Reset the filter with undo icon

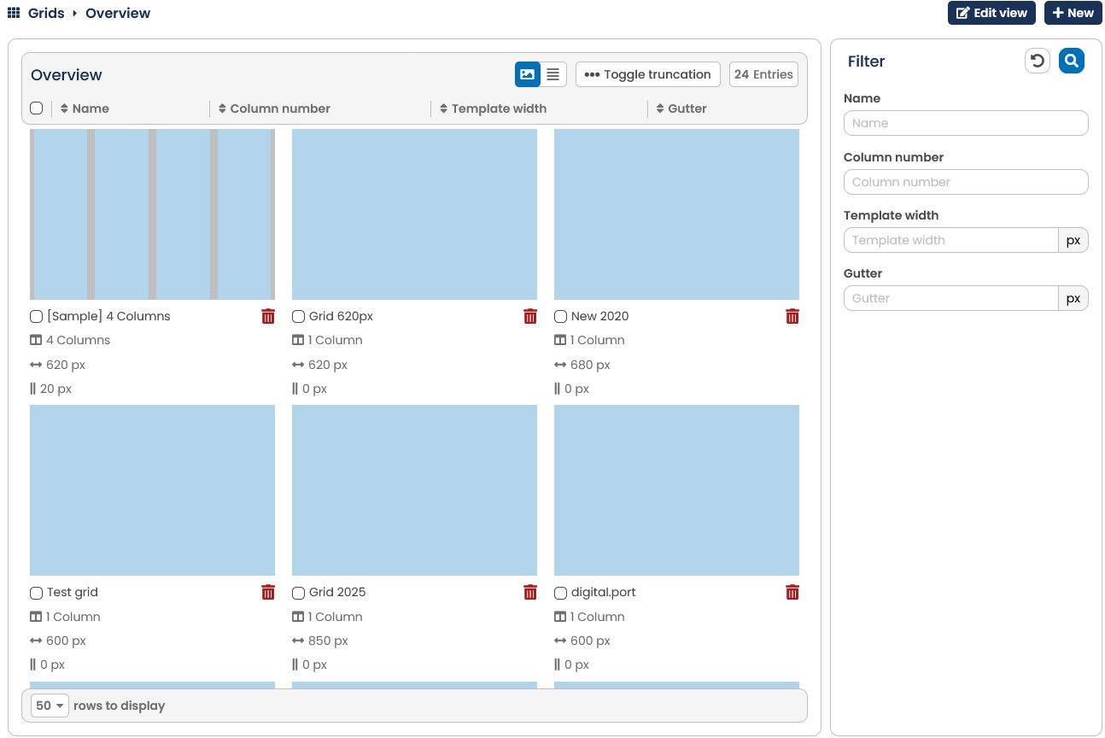(x=1038, y=61)
